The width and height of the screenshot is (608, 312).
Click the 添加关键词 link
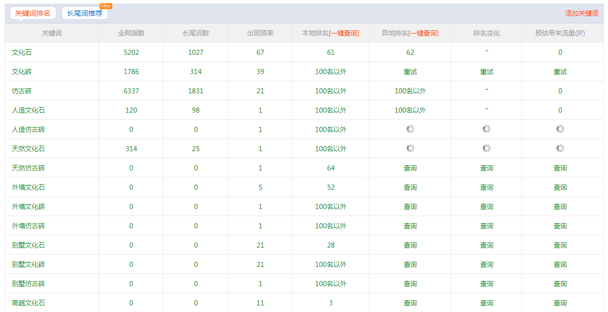pyautogui.click(x=582, y=13)
